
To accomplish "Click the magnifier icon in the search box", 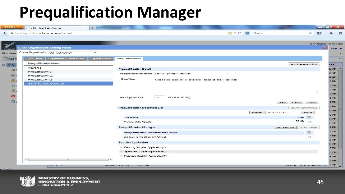I will (310, 33).
